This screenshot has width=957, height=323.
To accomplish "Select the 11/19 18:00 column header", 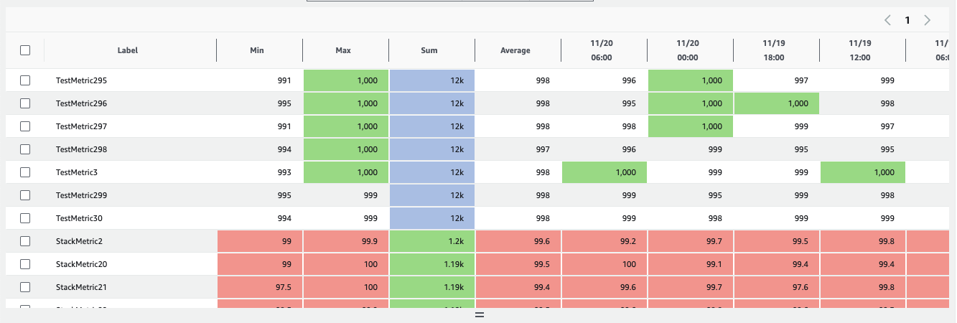I will 774,50.
